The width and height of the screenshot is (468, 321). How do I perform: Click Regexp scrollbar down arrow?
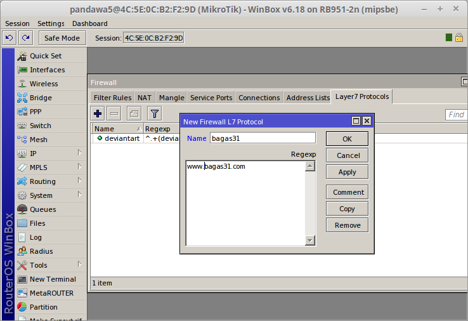310,240
